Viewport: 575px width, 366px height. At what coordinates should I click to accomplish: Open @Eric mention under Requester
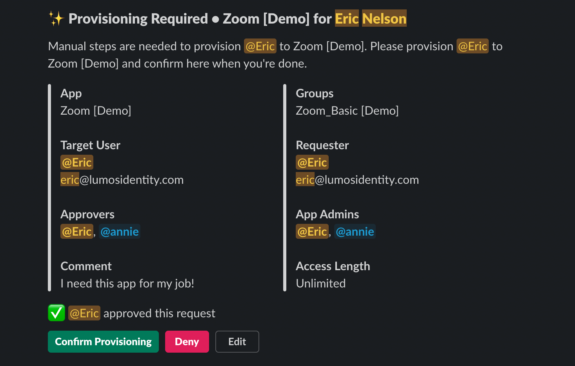(312, 162)
